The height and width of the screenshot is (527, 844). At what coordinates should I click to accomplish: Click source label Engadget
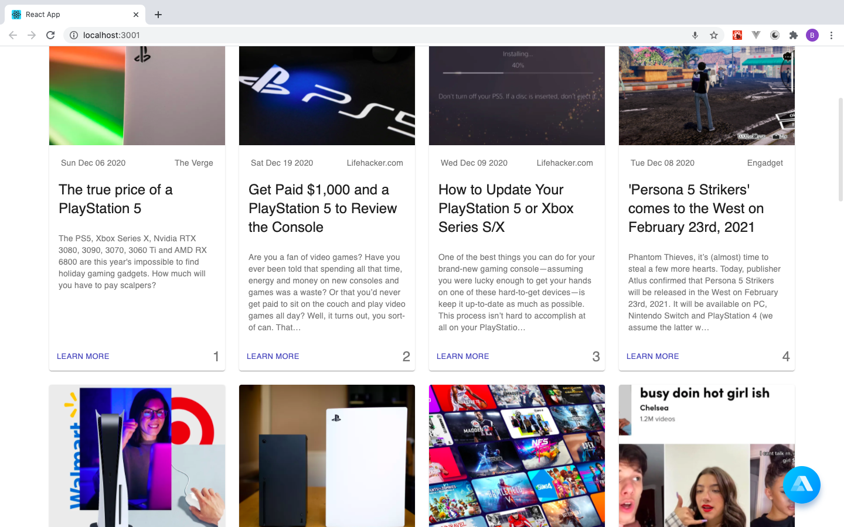click(765, 163)
